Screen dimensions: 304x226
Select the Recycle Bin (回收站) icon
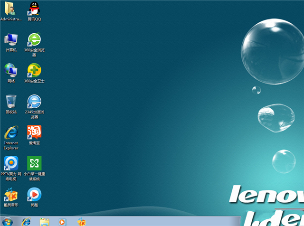[x=11, y=101]
